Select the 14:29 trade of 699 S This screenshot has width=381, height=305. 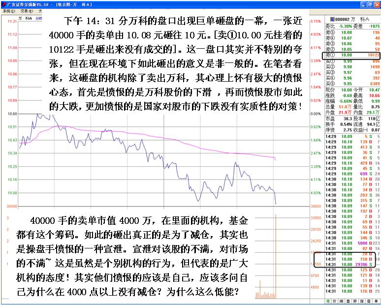(x=352, y=174)
